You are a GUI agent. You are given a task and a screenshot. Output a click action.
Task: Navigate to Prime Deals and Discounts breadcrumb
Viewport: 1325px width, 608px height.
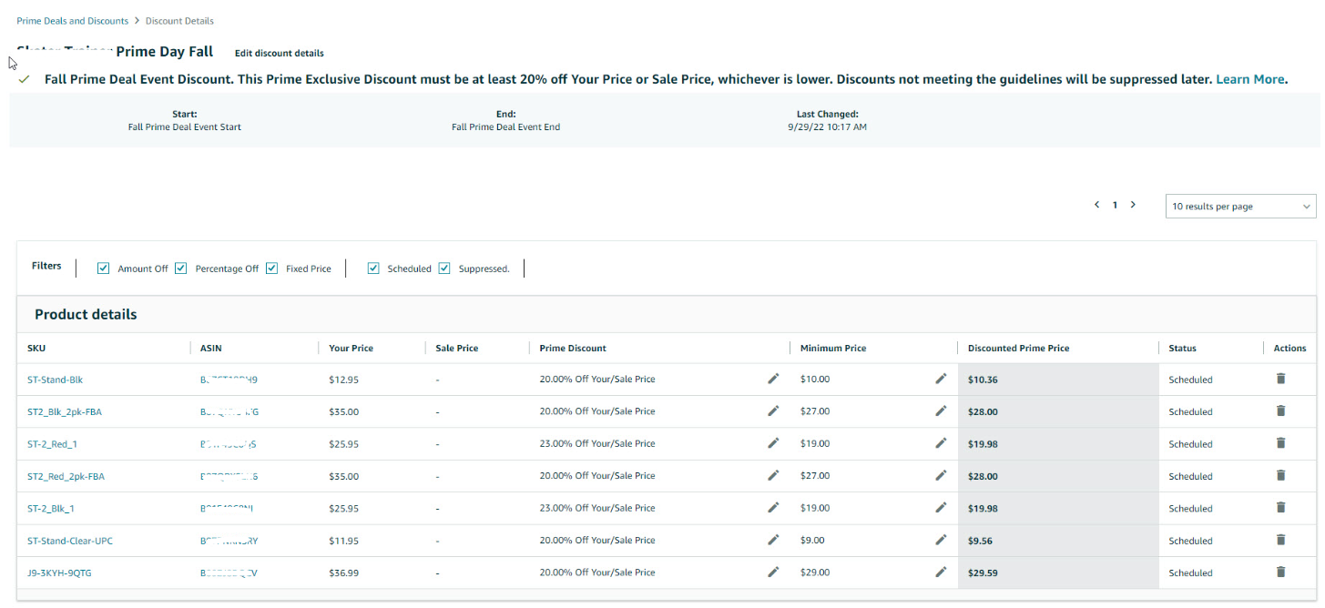[72, 21]
